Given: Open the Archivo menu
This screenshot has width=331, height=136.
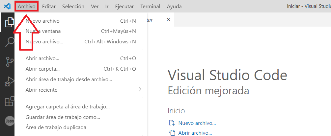Looking at the screenshot, I should click(27, 6).
